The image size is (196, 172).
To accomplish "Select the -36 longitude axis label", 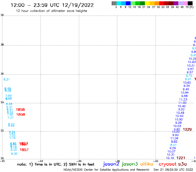I will click(x=117, y=161).
